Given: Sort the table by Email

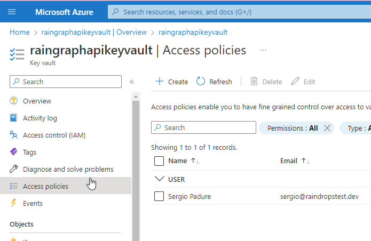Looking at the screenshot, I should 295,161.
